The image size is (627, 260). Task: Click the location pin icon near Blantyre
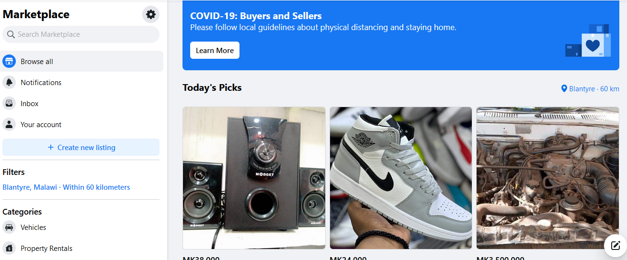(564, 89)
